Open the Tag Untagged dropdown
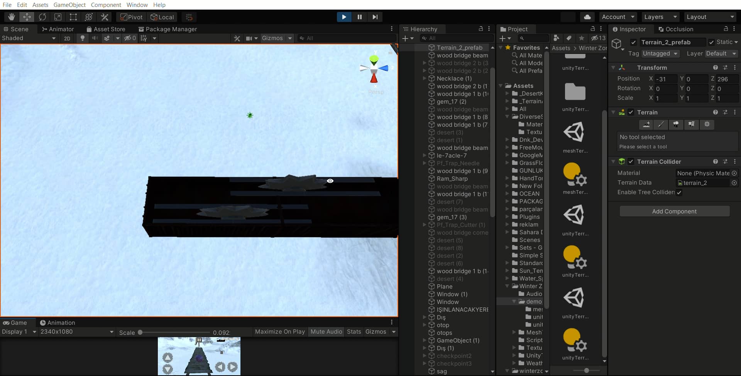The width and height of the screenshot is (741, 376). tap(660, 54)
